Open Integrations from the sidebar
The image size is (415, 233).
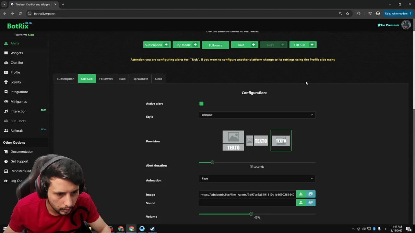point(19,92)
